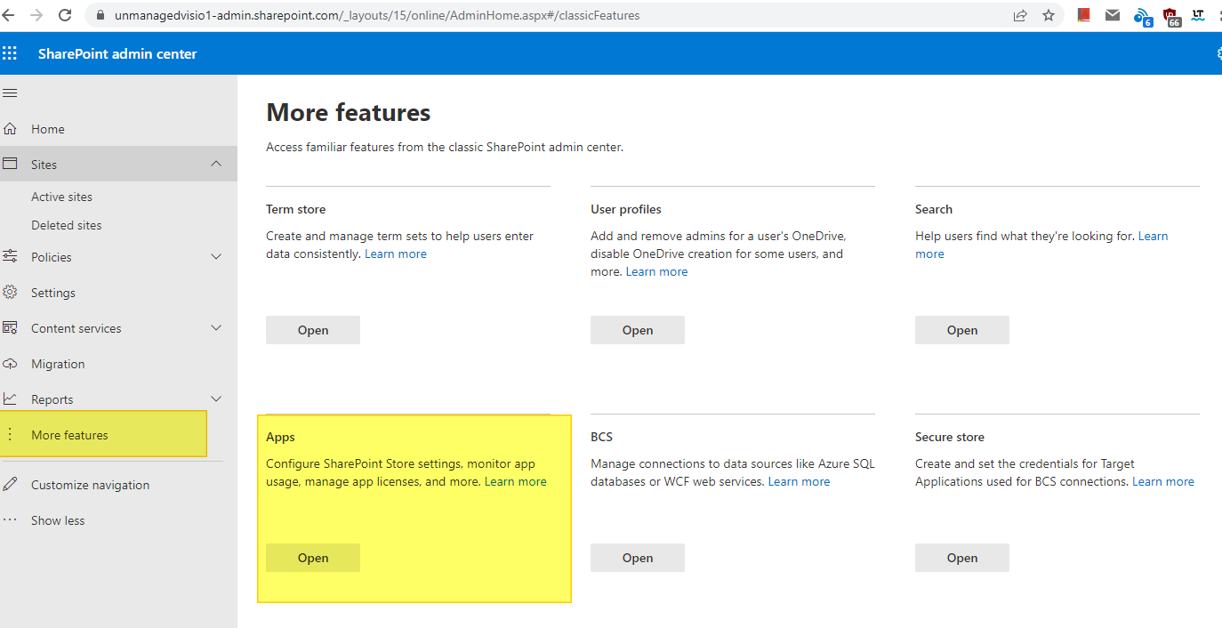
Task: Open the blue feed extension with badge 6
Action: tap(1142, 16)
